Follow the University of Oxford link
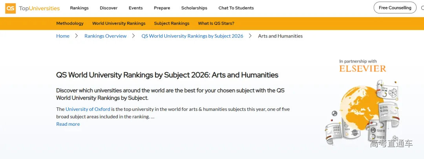The image size is (424, 159). tap(88, 109)
